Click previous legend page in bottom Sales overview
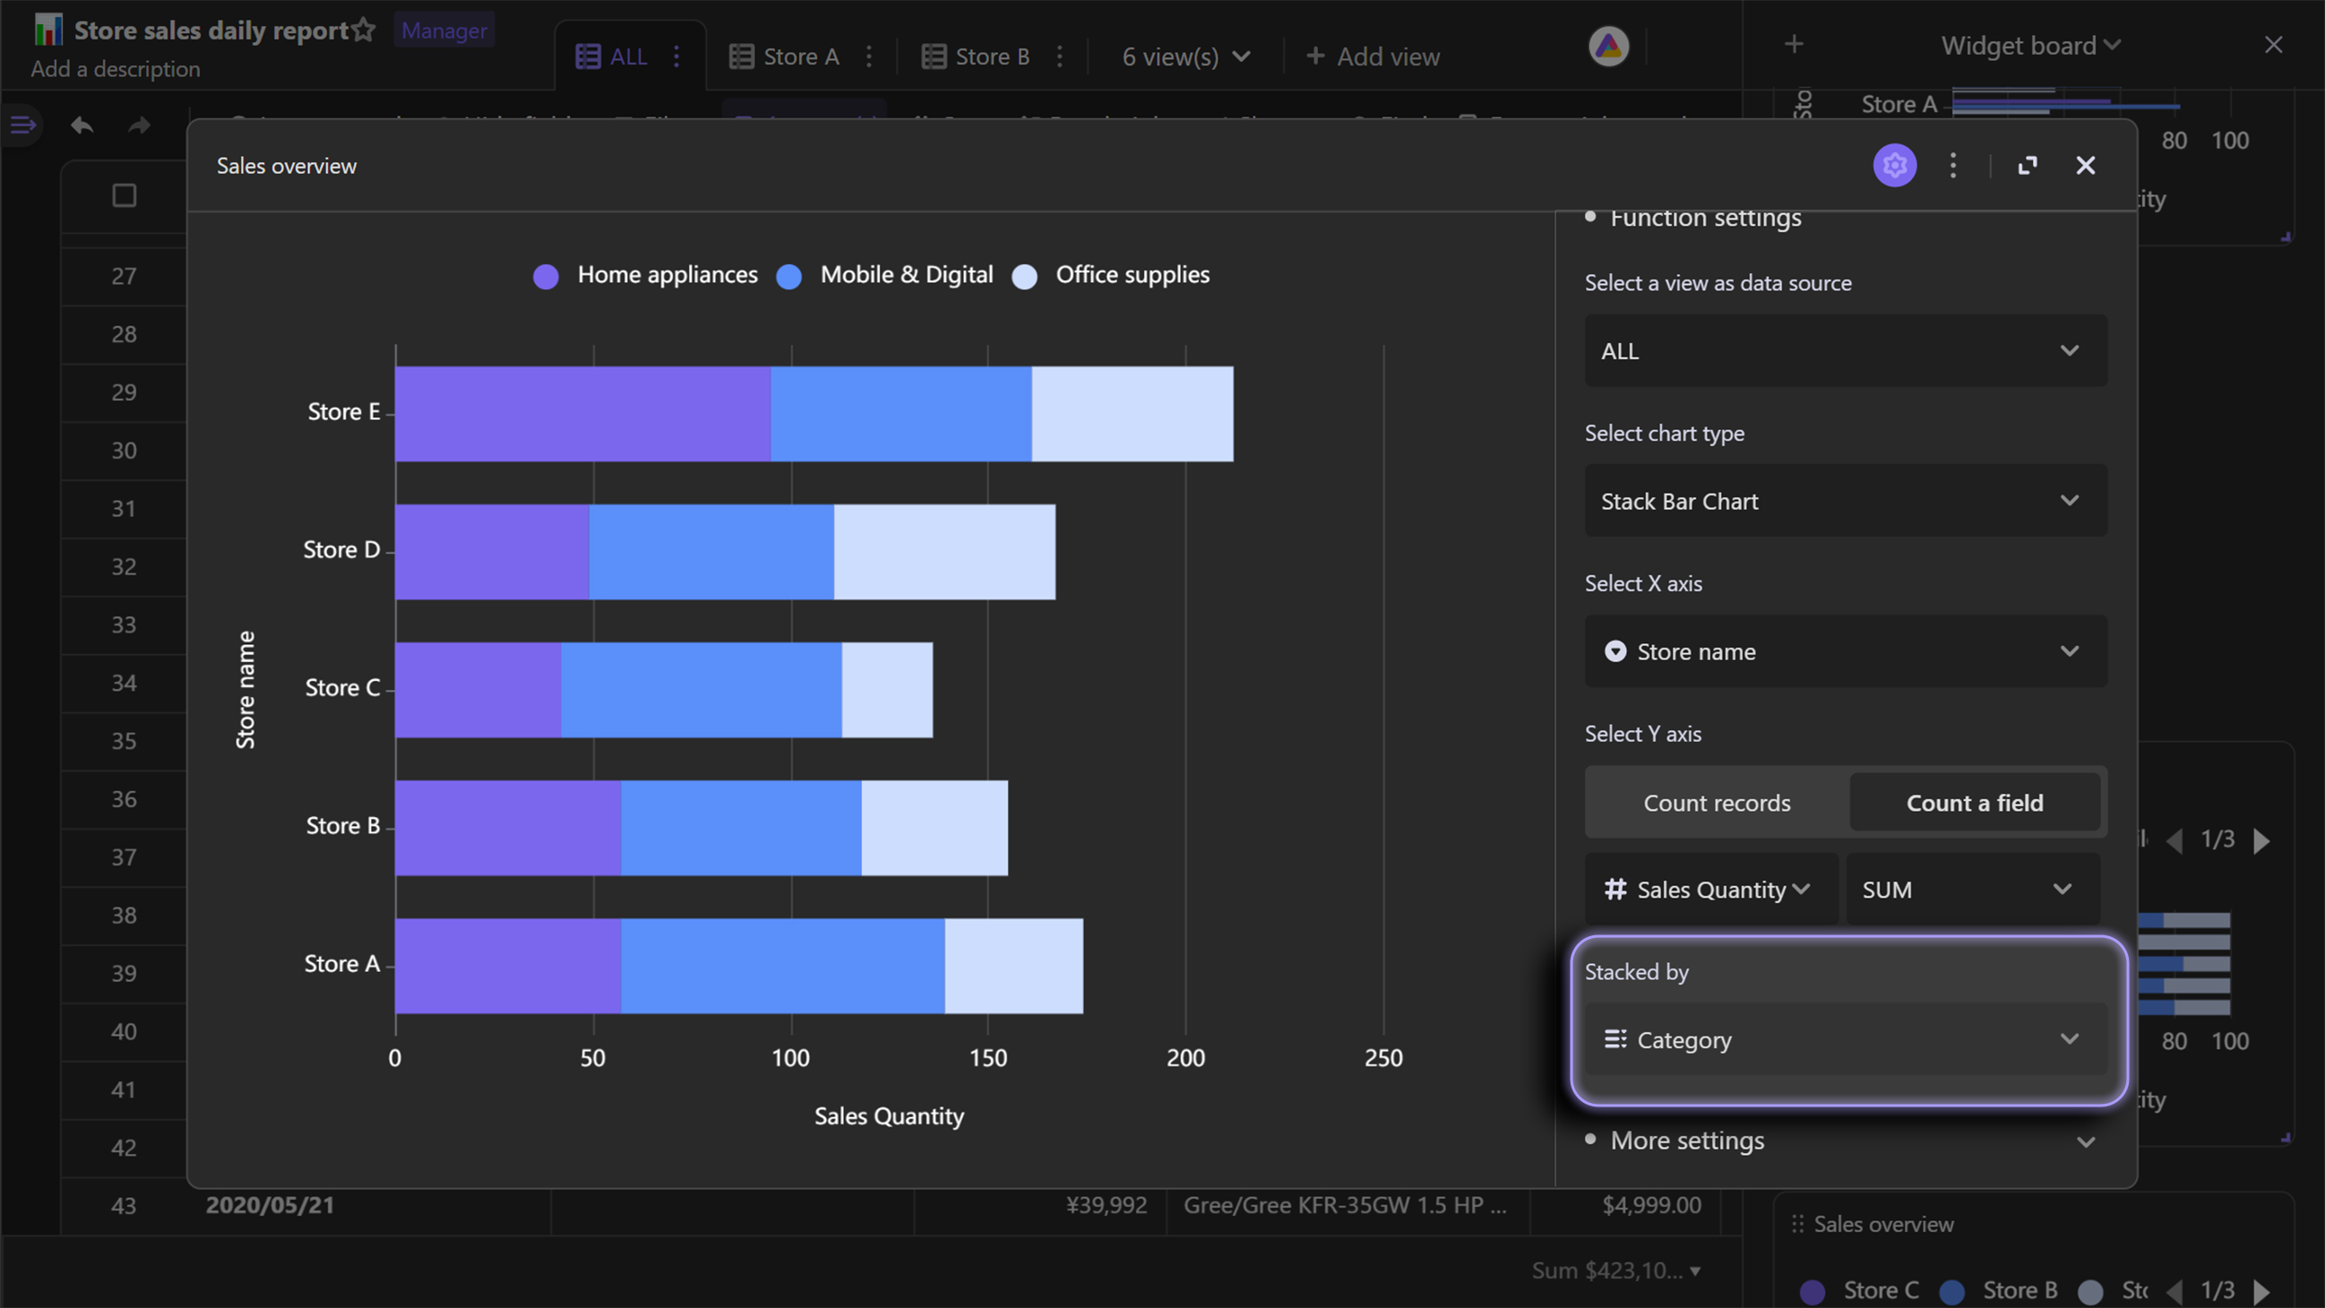The image size is (2325, 1308). pos(2175,1291)
